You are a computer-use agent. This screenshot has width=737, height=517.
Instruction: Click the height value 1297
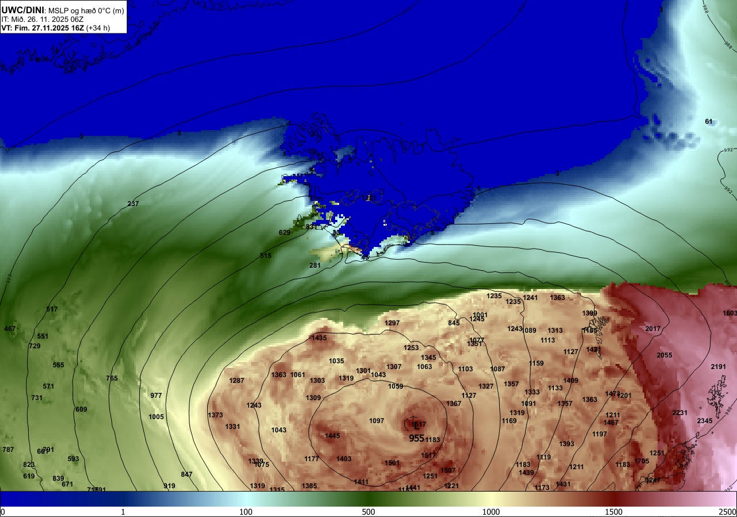[x=392, y=323]
